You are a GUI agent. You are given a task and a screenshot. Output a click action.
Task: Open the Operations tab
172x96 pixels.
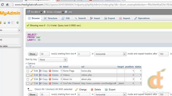coord(142,18)
